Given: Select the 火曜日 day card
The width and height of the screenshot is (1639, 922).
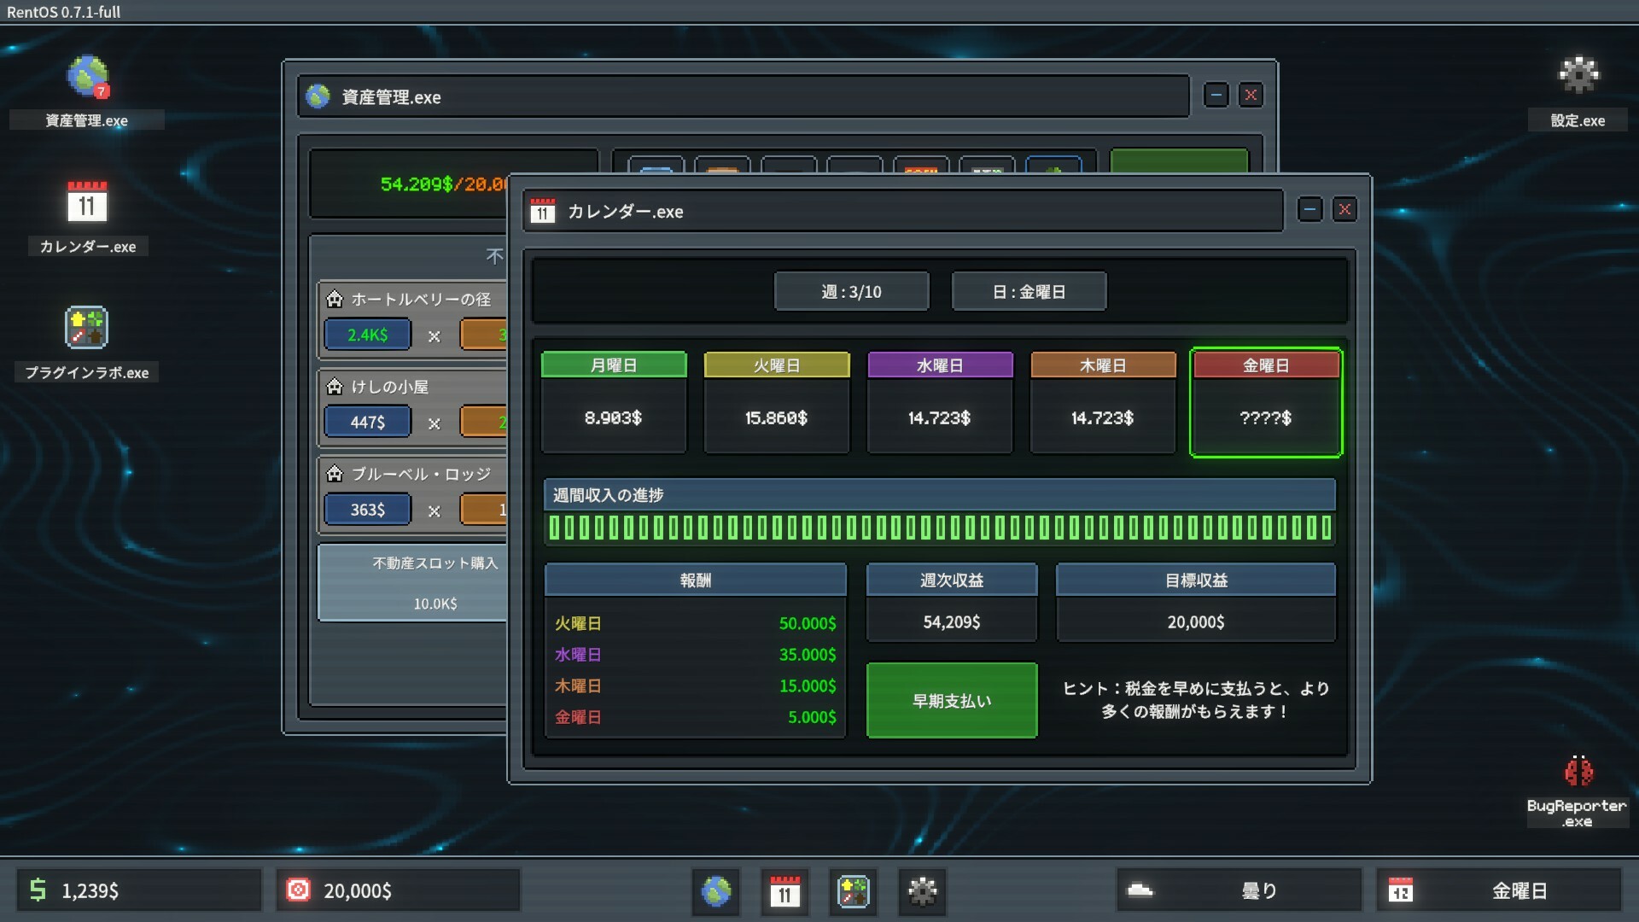Looking at the screenshot, I should pyautogui.click(x=776, y=402).
